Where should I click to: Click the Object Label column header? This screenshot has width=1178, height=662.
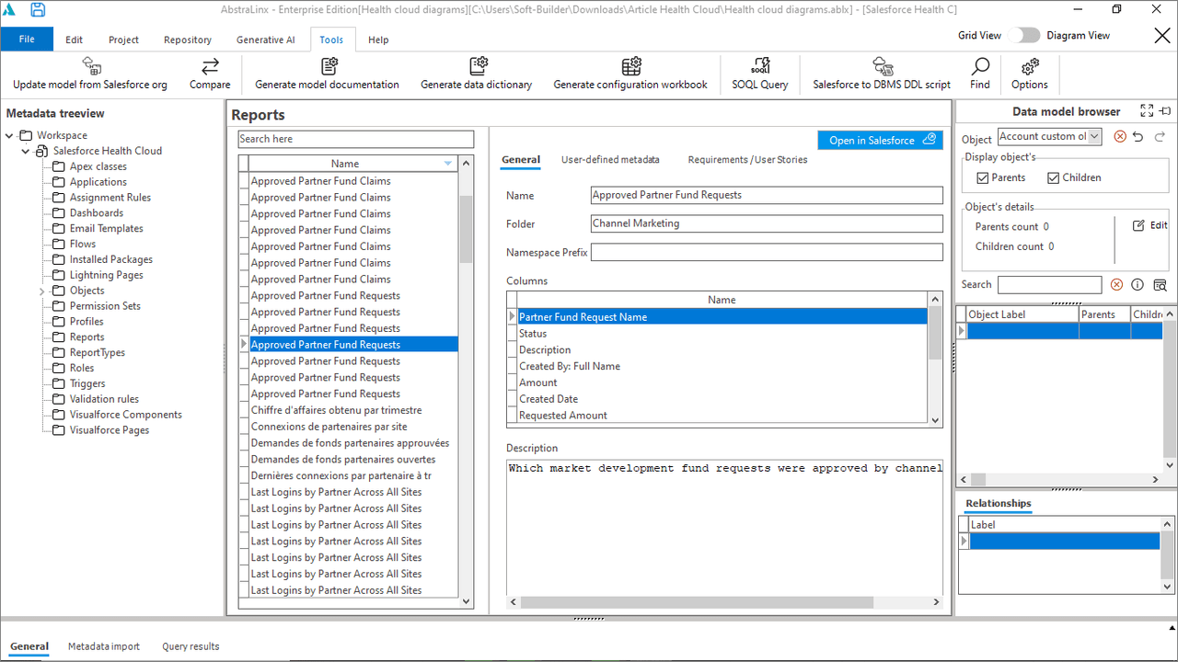click(1022, 314)
